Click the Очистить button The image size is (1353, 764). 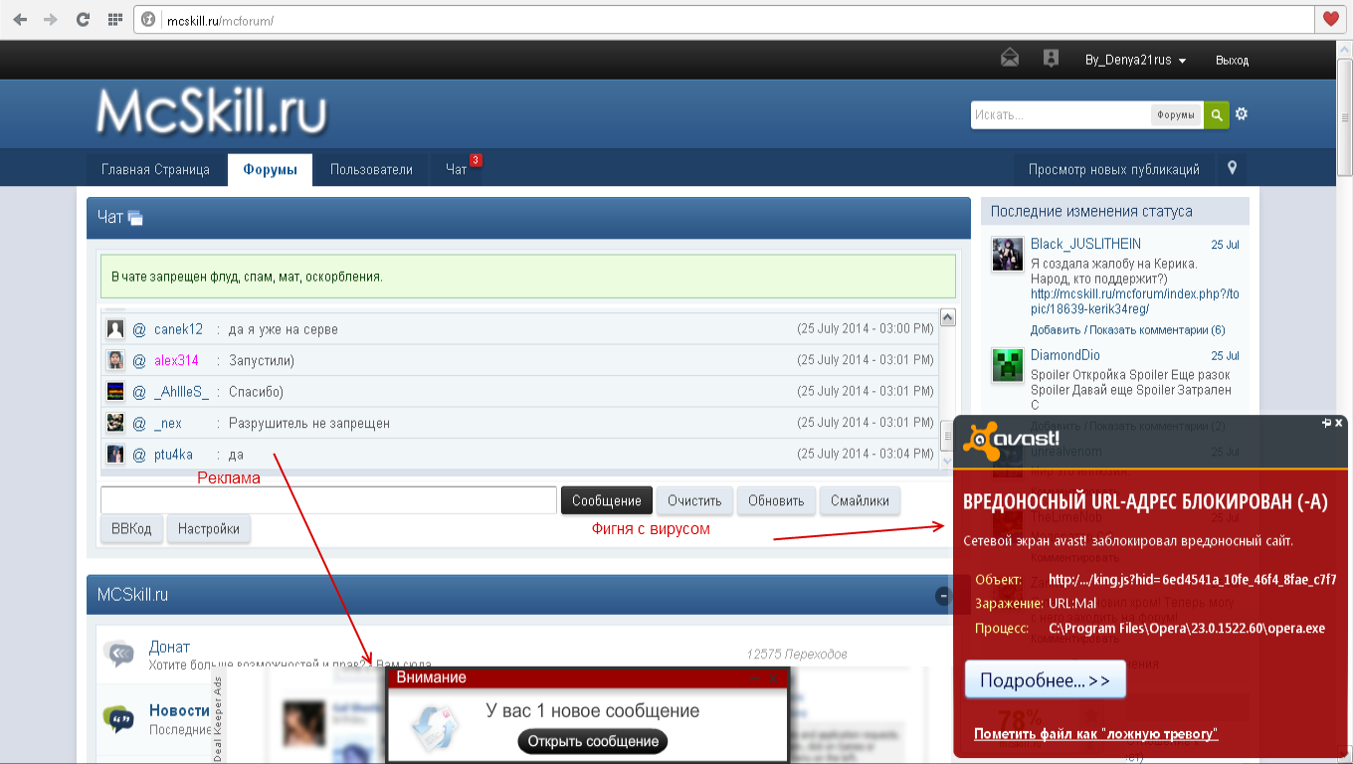tap(695, 500)
